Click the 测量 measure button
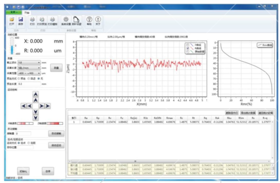The height and width of the screenshot is (183, 280). [x=56, y=68]
